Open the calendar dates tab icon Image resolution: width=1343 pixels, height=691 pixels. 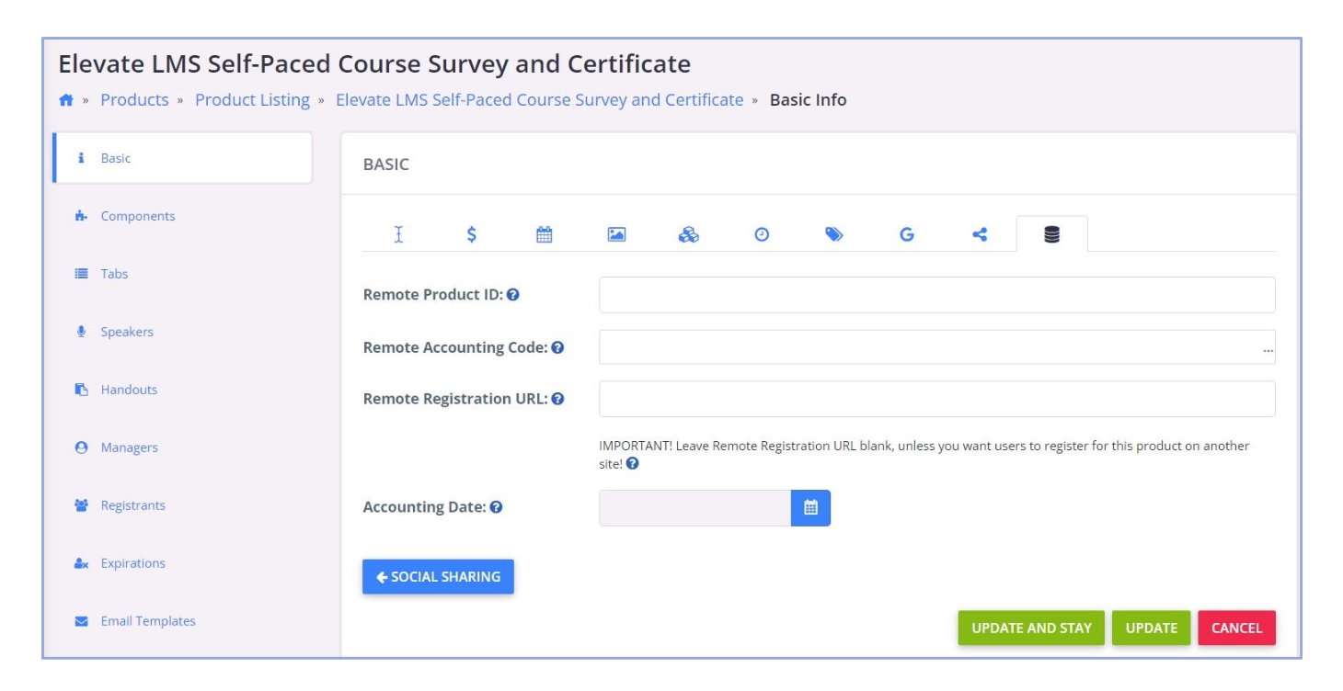tap(544, 234)
